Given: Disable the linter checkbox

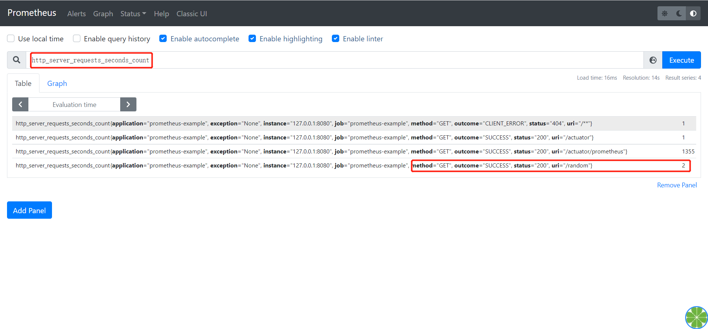Looking at the screenshot, I should [x=336, y=38].
